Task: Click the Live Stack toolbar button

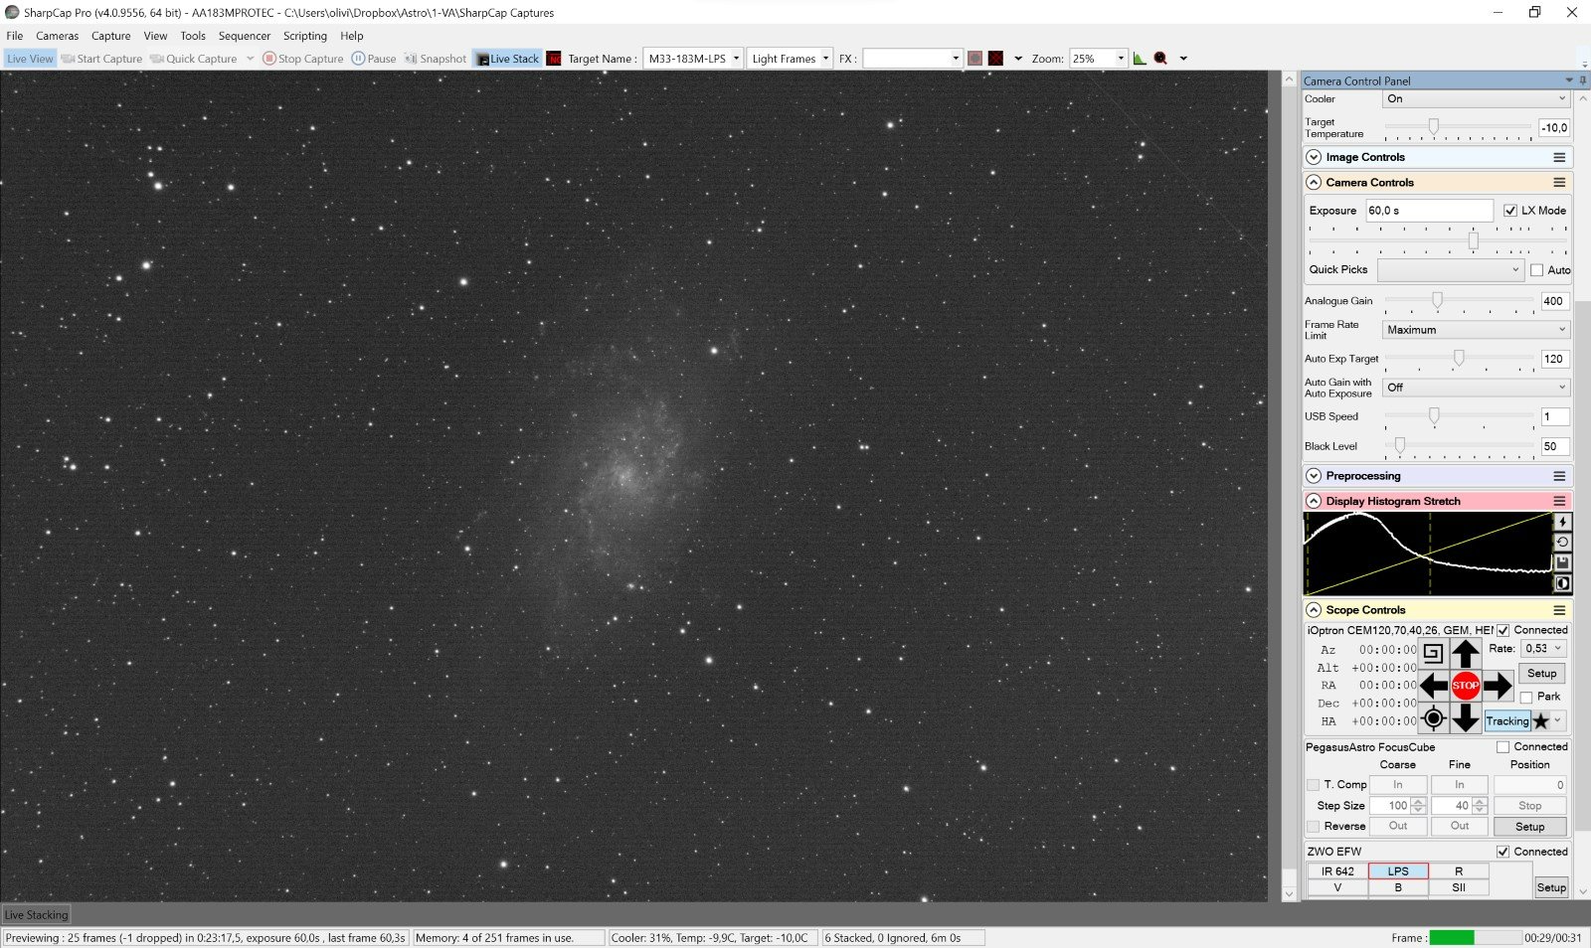Action: (x=507, y=59)
